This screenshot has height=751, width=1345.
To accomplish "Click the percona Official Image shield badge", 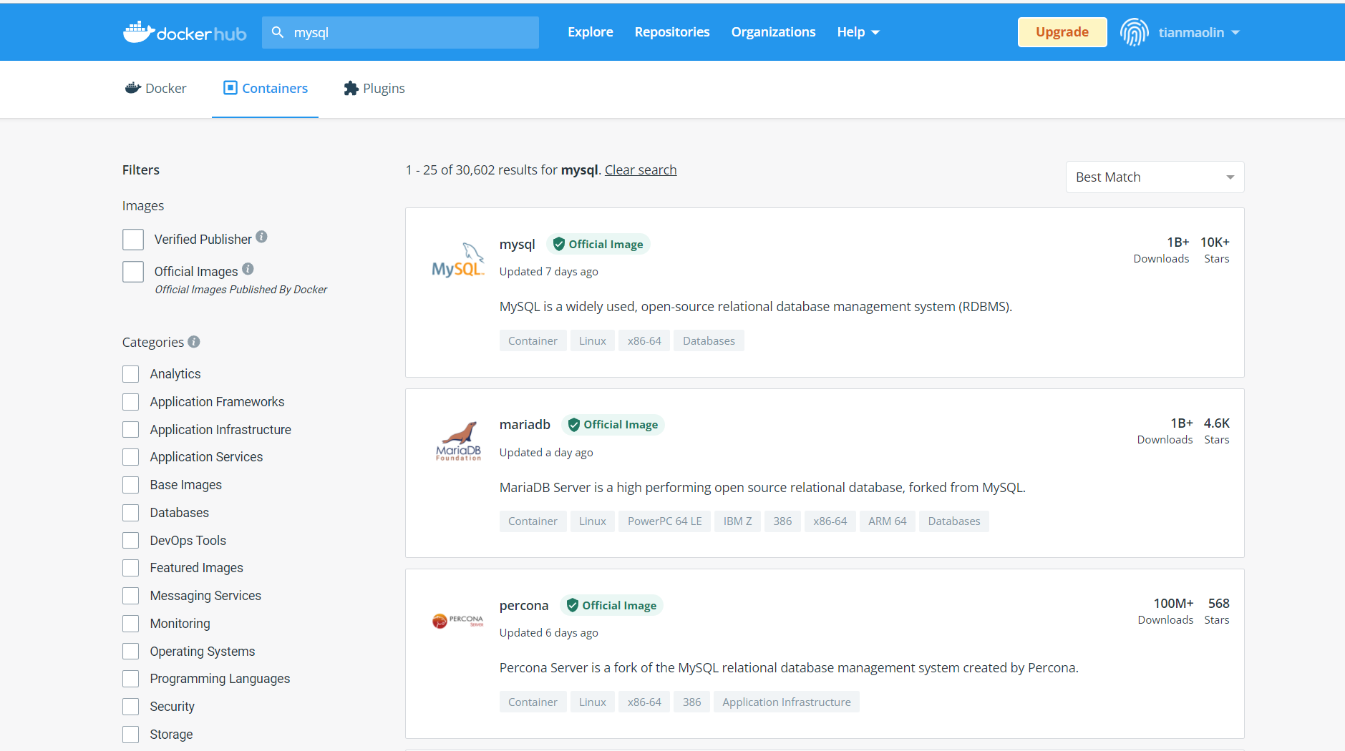I will [612, 605].
